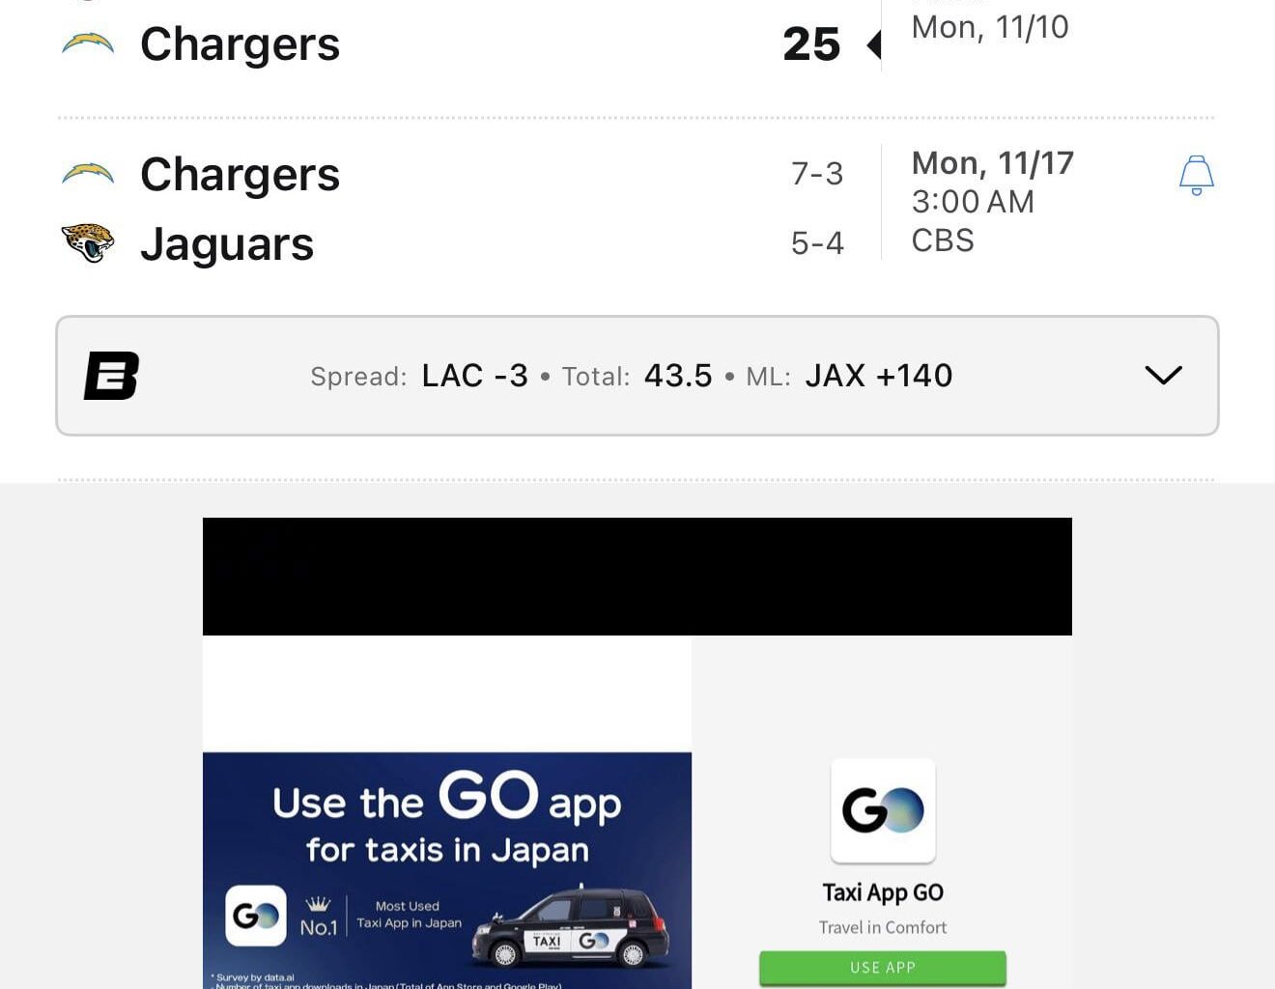
Task: Open the Chargers team name link
Action: click(x=240, y=175)
